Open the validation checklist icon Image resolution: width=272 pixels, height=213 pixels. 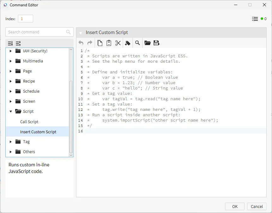tap(255, 19)
